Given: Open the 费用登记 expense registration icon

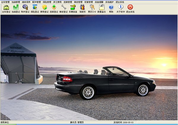Looking at the screenshot, I should [44, 9].
